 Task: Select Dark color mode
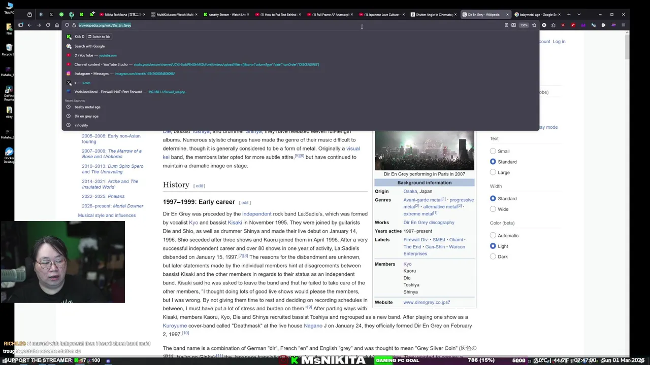click(493, 257)
